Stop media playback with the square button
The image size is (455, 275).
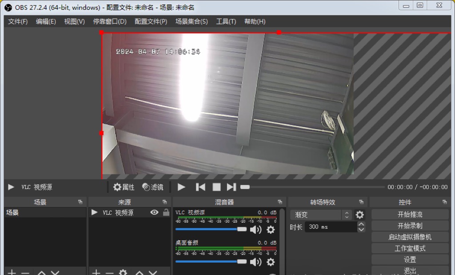[216, 187]
